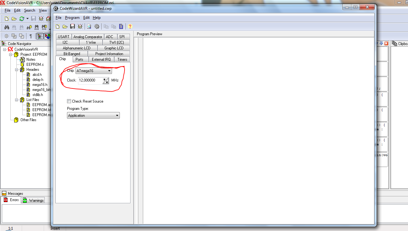The width and height of the screenshot is (408, 231).
Task: Switch to the Alphanumeric LCD tab
Action: click(76, 48)
